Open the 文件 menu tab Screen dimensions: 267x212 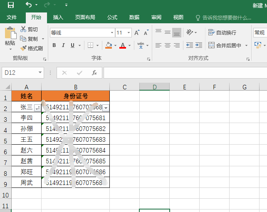point(12,17)
